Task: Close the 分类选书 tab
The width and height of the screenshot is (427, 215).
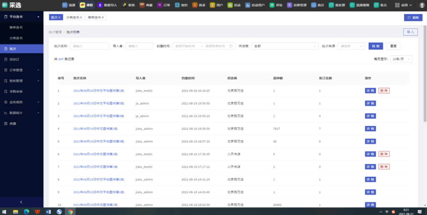Action: 81,17
